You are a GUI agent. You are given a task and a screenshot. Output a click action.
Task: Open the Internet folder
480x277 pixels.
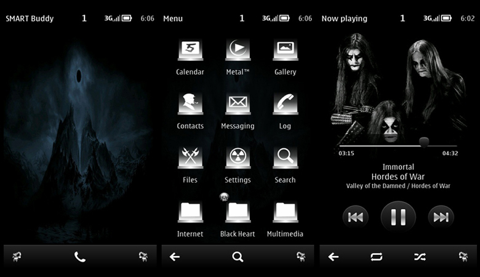[x=190, y=212]
